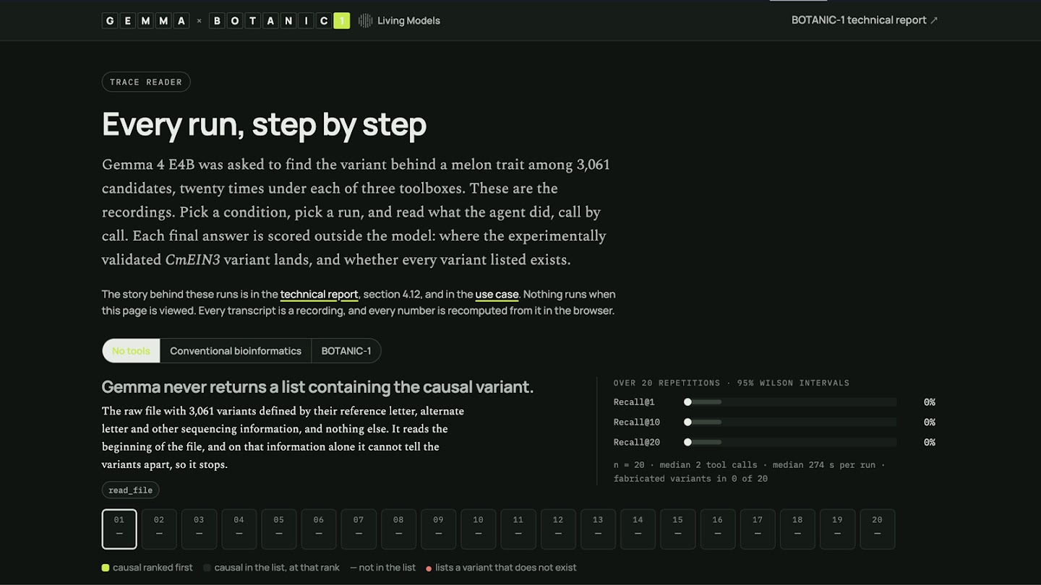Select run 15 tile

coord(677,529)
